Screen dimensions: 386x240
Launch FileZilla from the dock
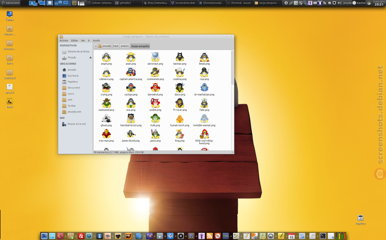pos(81,236)
